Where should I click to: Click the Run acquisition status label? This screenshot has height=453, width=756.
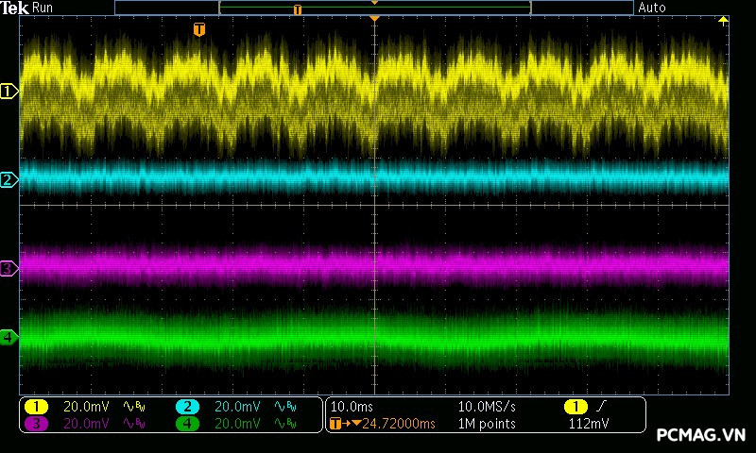click(x=43, y=8)
